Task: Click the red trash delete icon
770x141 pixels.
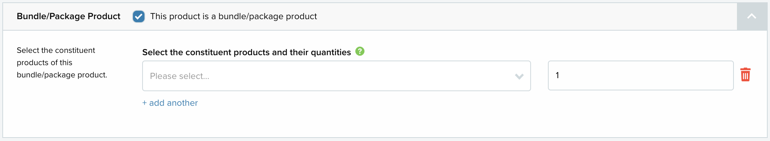Action: (745, 74)
